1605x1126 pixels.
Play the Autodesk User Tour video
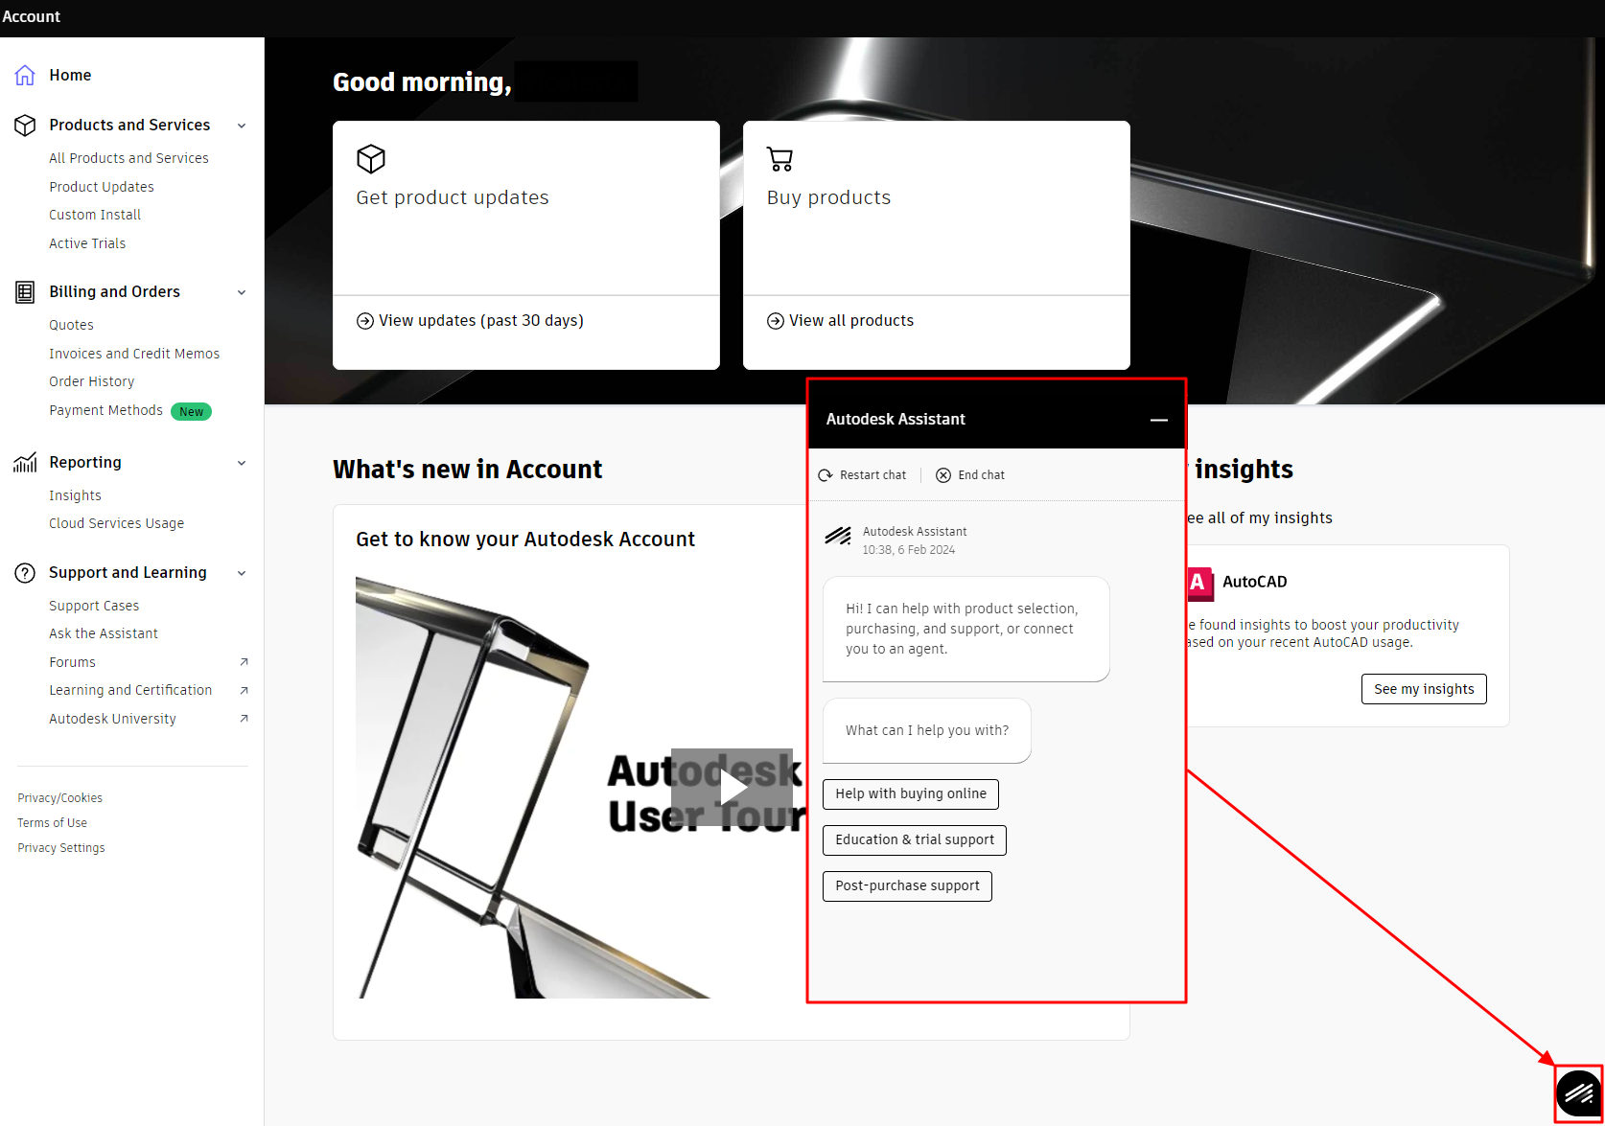tap(732, 787)
